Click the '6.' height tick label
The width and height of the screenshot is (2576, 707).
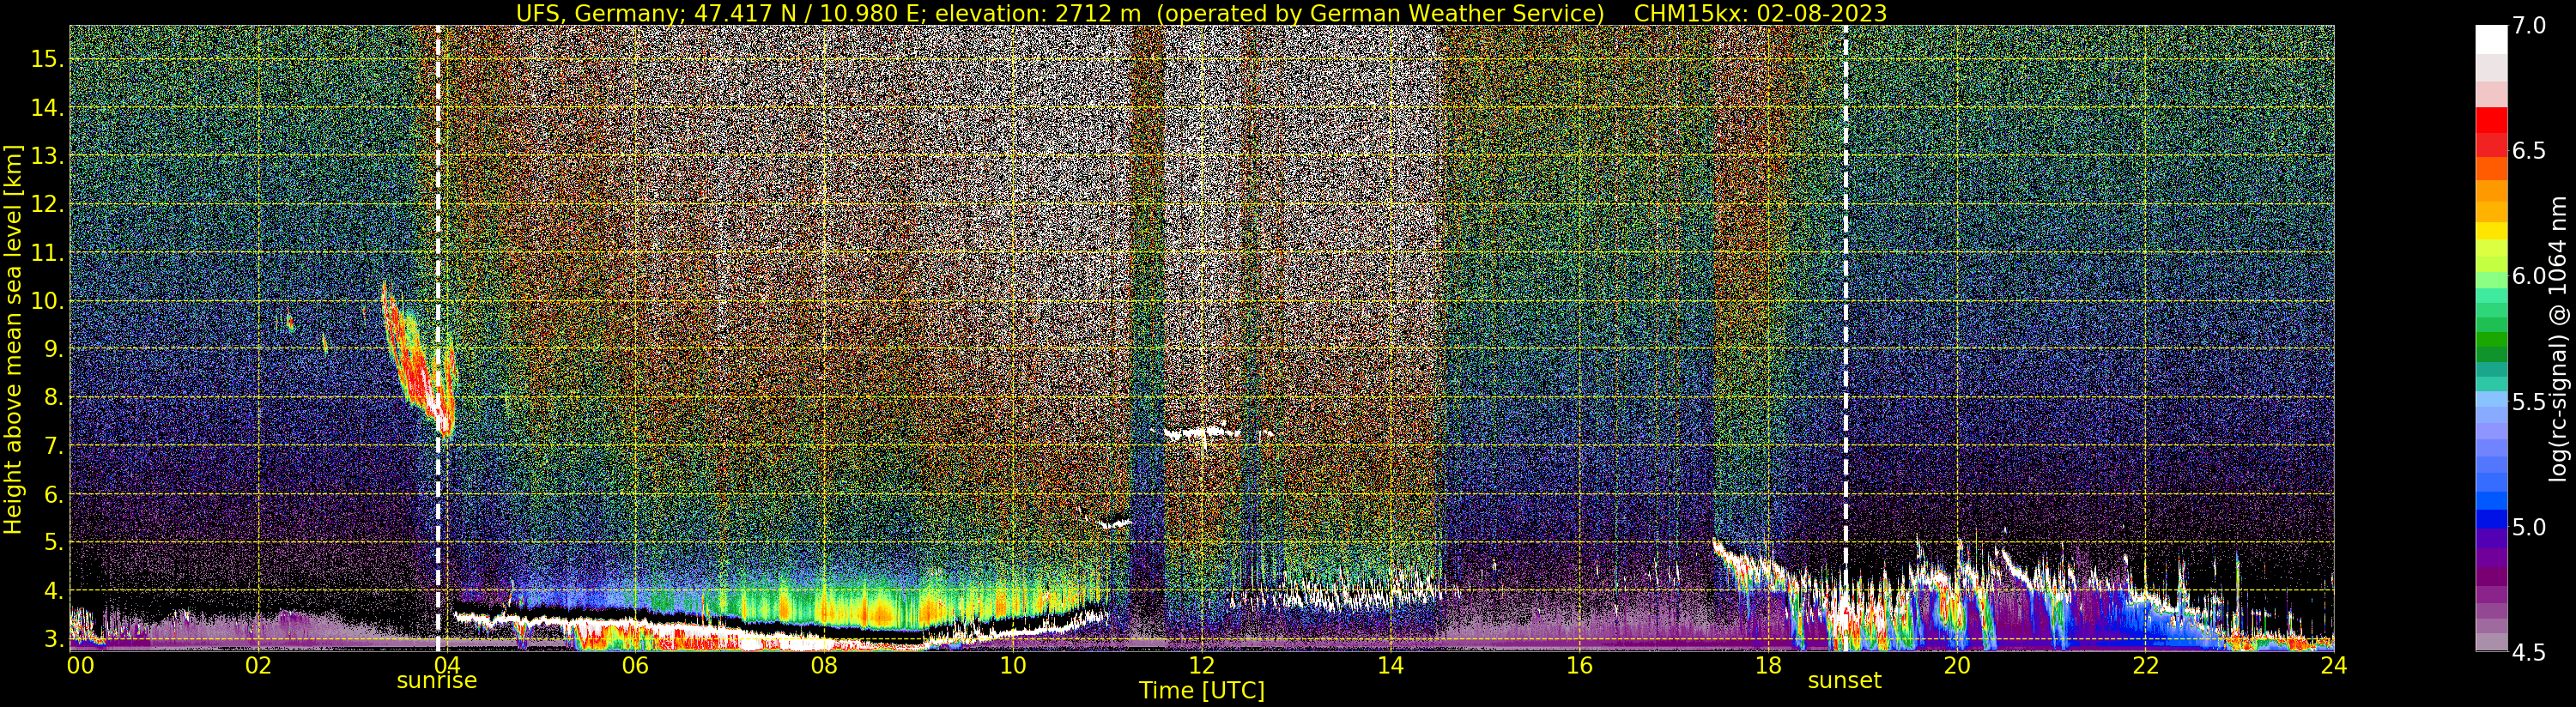click(54, 494)
